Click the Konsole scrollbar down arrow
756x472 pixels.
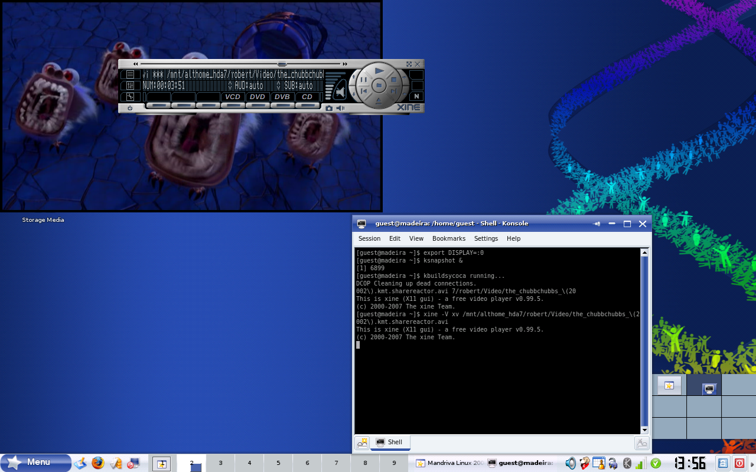point(644,430)
